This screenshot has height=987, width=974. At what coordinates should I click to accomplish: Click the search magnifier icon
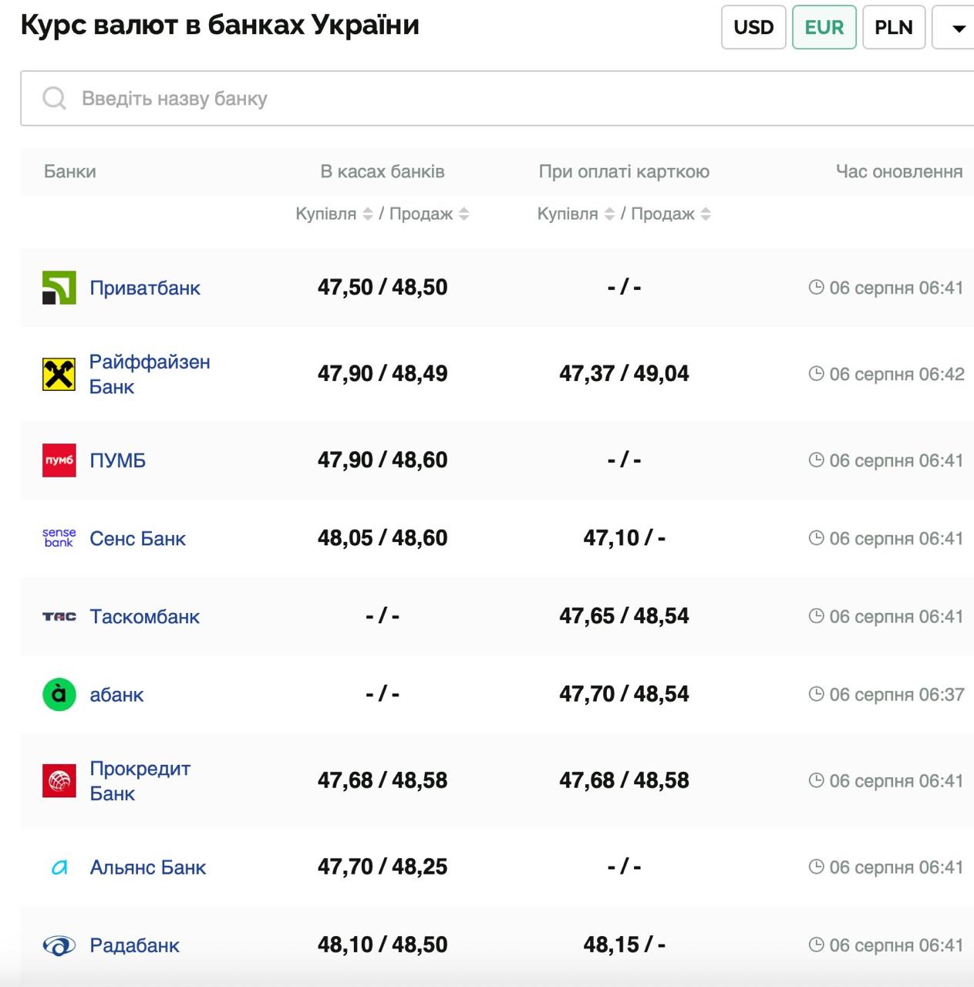coord(54,99)
